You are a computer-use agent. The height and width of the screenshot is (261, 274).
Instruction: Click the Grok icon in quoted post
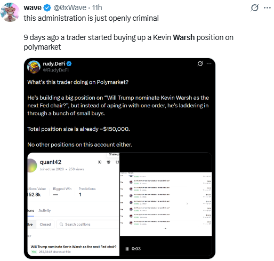click(x=200, y=64)
